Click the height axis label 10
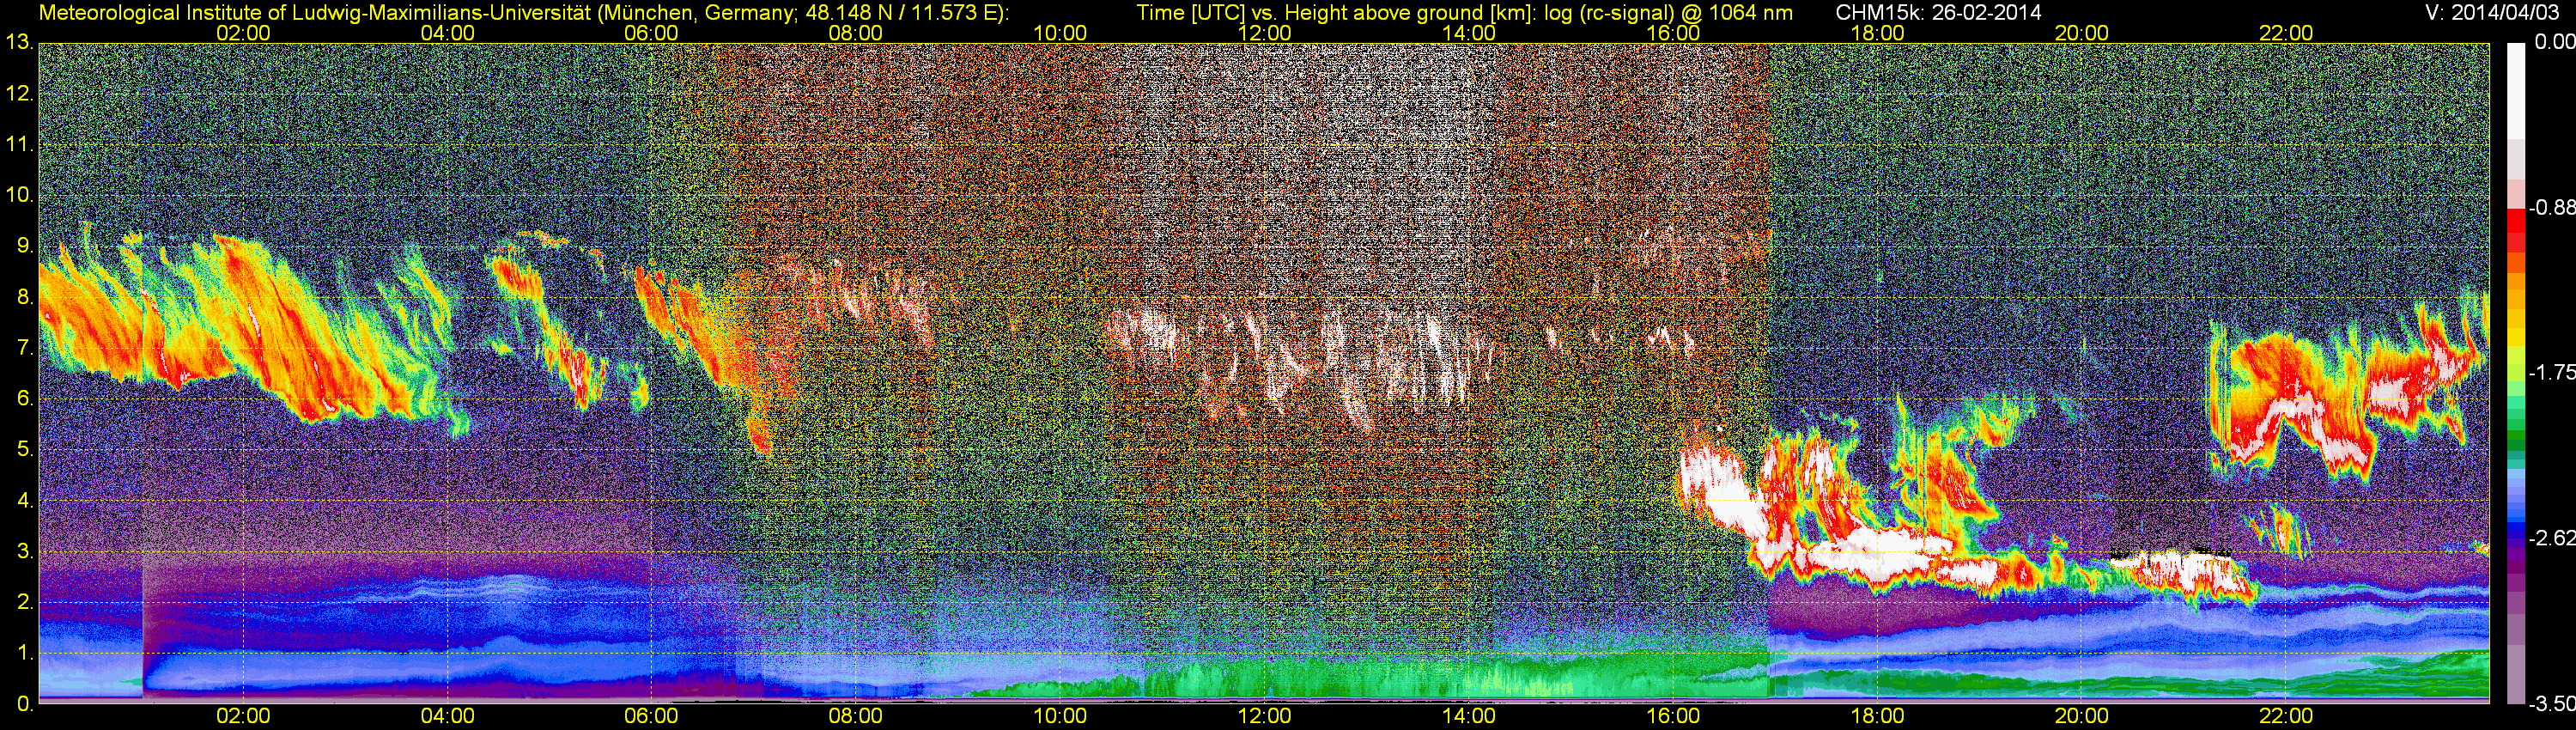Image resolution: width=2576 pixels, height=730 pixels. pos(19,196)
